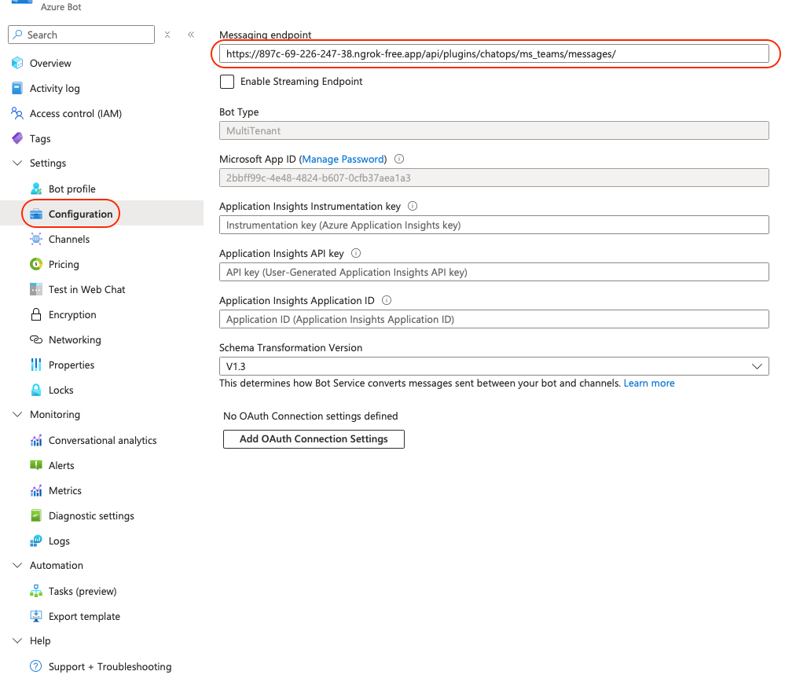Image resolution: width=796 pixels, height=682 pixels.
Task: Click the Test in Web Chat icon
Action: click(36, 289)
